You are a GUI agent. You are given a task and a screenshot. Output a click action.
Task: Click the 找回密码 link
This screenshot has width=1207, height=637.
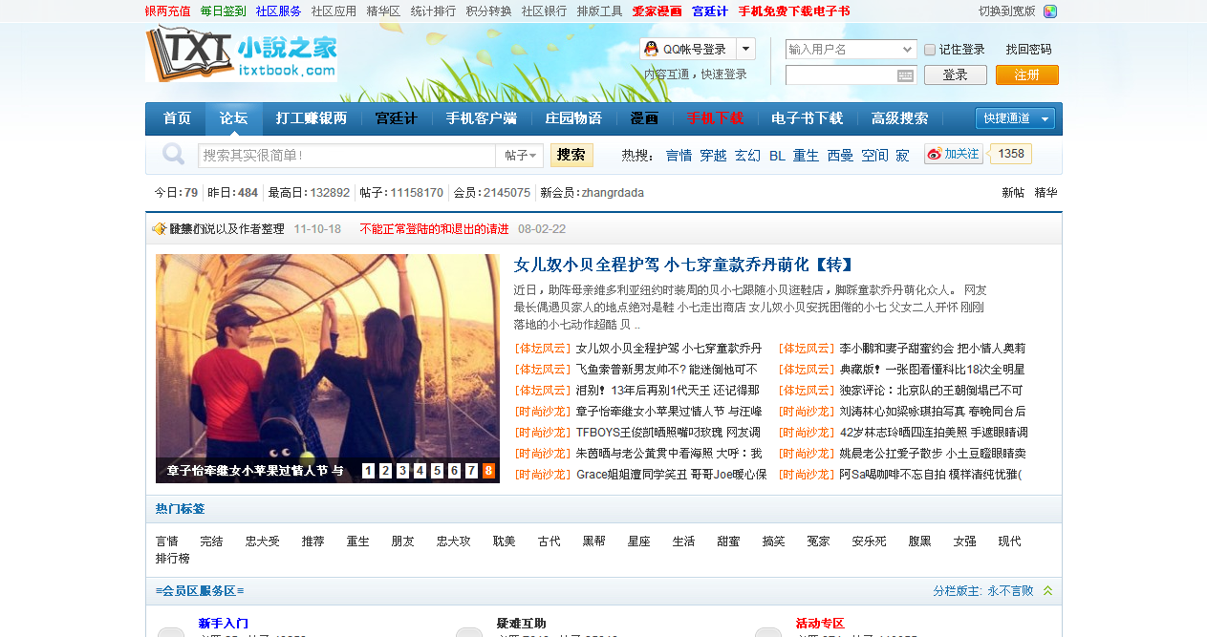click(x=1028, y=50)
